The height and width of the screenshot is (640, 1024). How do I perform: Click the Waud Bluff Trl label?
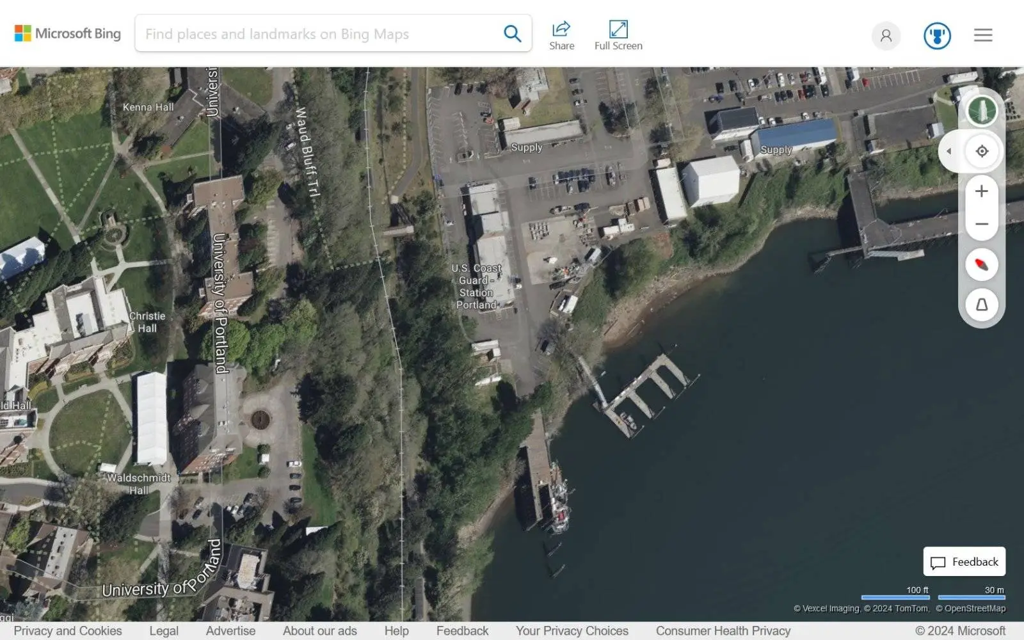point(307,152)
